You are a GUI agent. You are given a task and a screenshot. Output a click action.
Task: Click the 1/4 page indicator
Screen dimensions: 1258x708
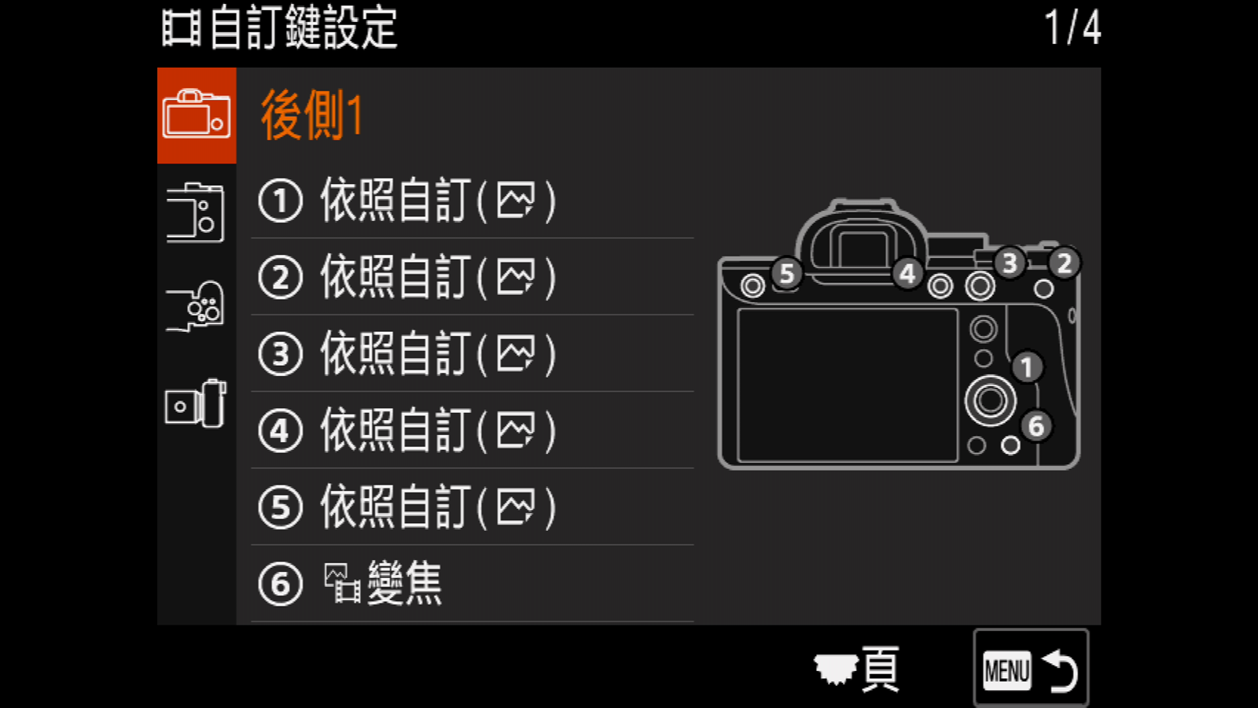point(1072,28)
